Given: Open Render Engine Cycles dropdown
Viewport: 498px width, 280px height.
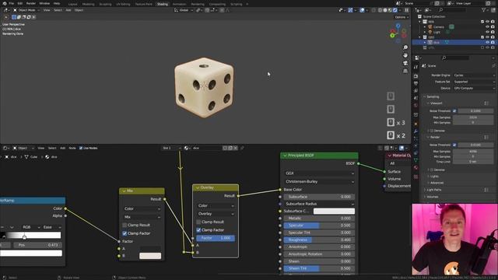Looking at the screenshot, I should tap(474, 75).
